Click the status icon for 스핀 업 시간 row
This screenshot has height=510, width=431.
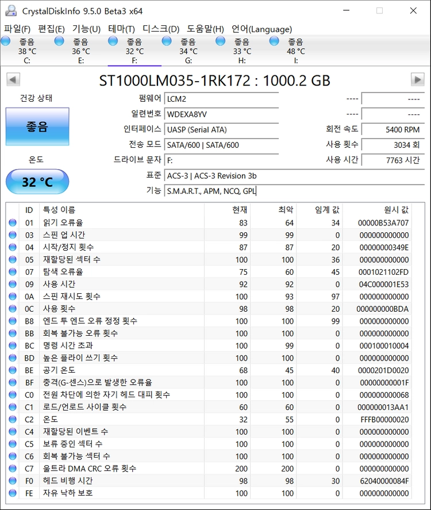click(x=13, y=235)
